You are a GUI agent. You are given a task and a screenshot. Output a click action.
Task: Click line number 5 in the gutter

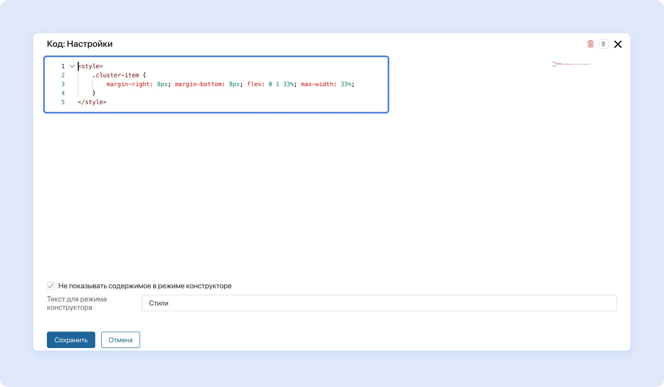point(63,102)
